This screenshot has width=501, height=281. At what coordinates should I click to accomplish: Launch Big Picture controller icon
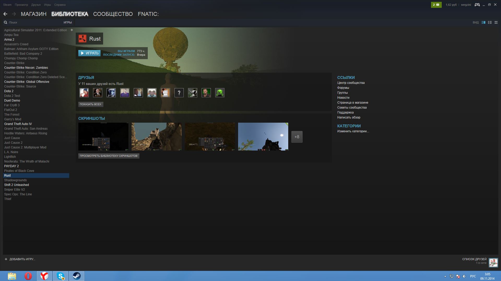click(x=477, y=5)
